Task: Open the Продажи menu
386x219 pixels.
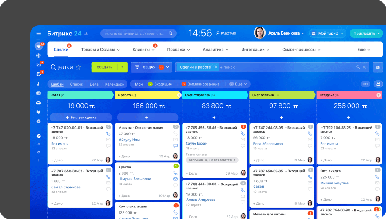Action: pos(179,49)
